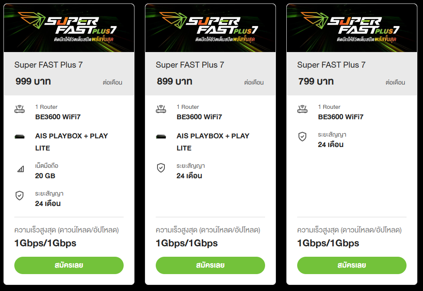Click Playbox icon in the 899 baht card
423x291 pixels.
[161, 137]
